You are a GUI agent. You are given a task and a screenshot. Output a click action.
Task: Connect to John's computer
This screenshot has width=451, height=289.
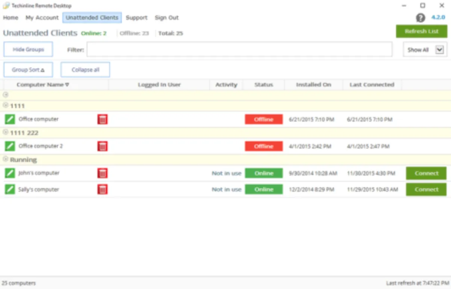click(x=426, y=173)
